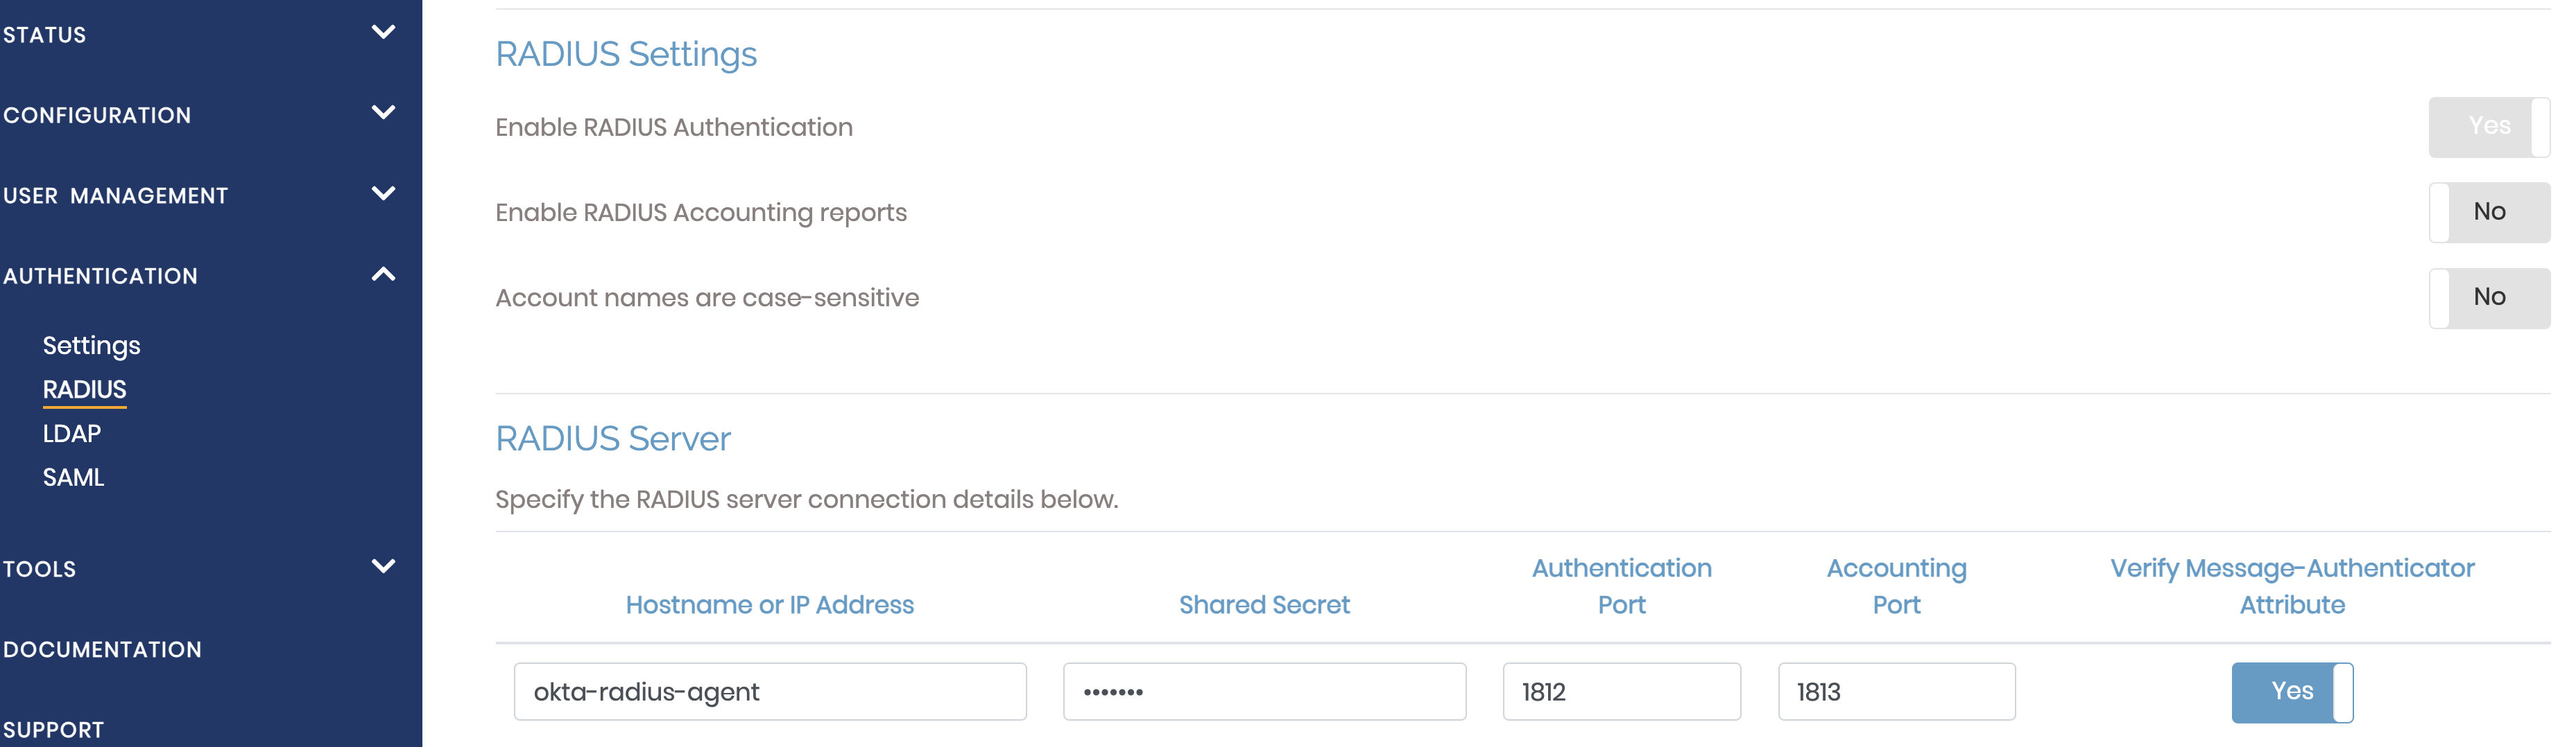Click the Authentication Port field showing 1812
Screen dimensions: 2576x747
(x=1621, y=690)
